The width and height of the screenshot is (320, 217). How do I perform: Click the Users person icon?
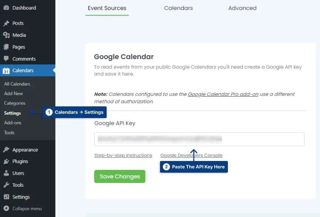[x=6, y=173]
